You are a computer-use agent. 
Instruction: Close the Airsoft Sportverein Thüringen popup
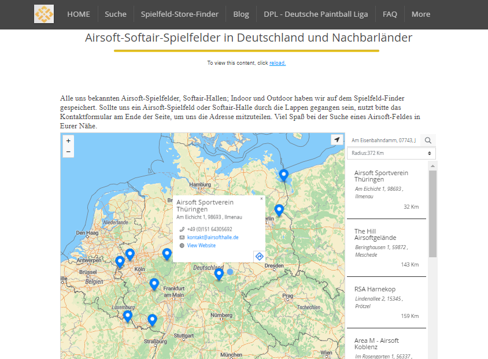(261, 198)
